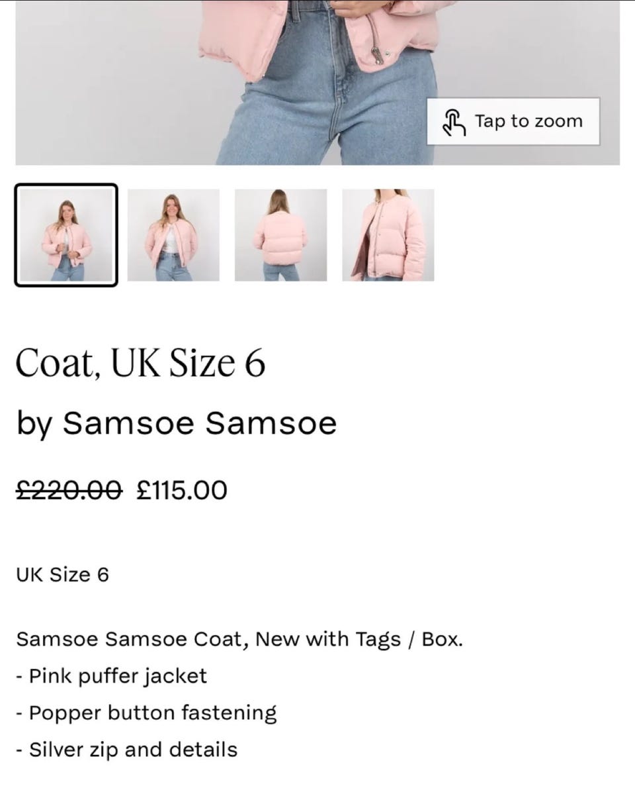Click the New with Tags / Box description line
This screenshot has height=796, width=635.
point(239,640)
